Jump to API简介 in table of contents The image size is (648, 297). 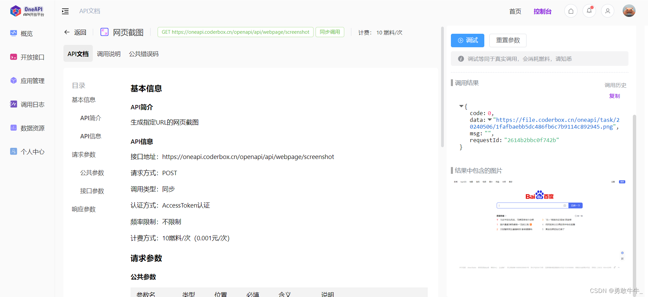pyautogui.click(x=91, y=118)
